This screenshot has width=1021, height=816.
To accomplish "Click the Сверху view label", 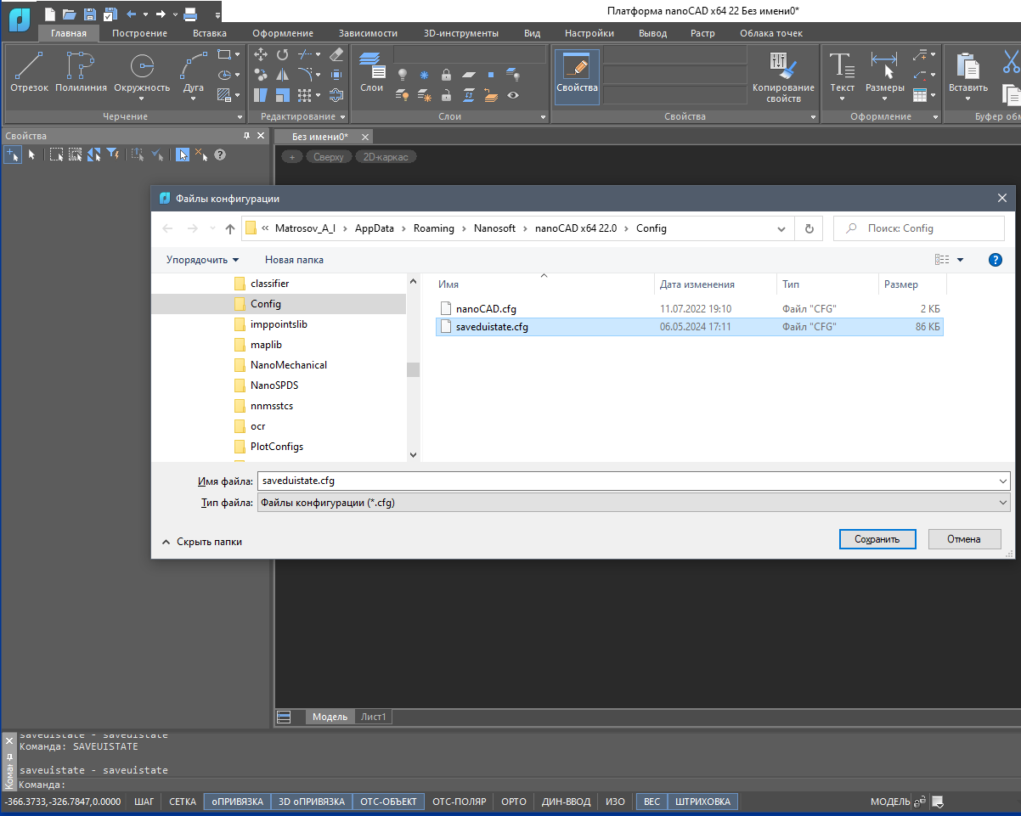I will 329,157.
